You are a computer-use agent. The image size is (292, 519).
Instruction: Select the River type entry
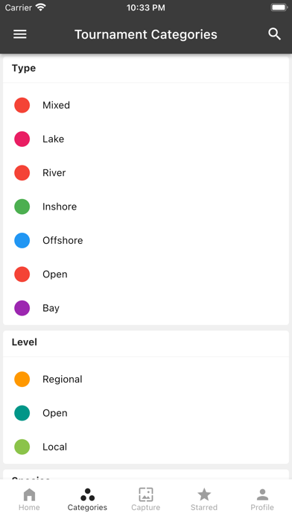pyautogui.click(x=146, y=173)
